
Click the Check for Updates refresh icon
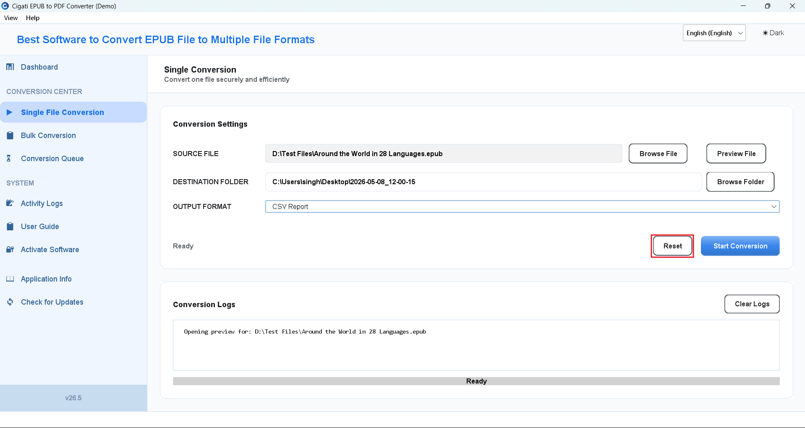pos(10,302)
